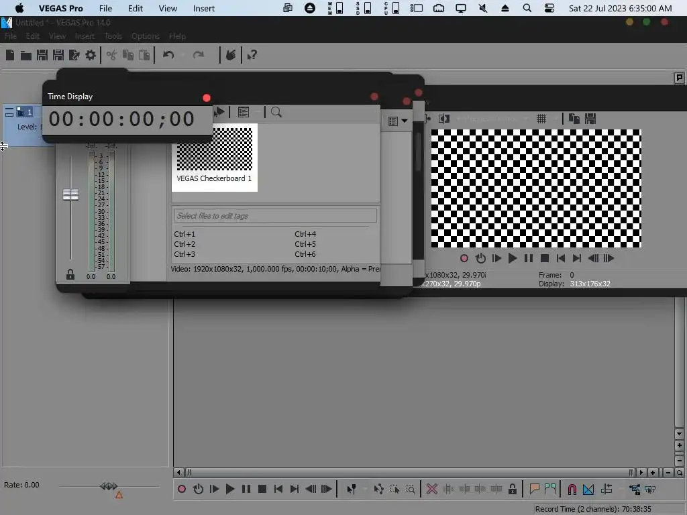Select VEGAS Checkerboard 1 media thumbnail
Screen dimensions: 687x515
point(214,157)
